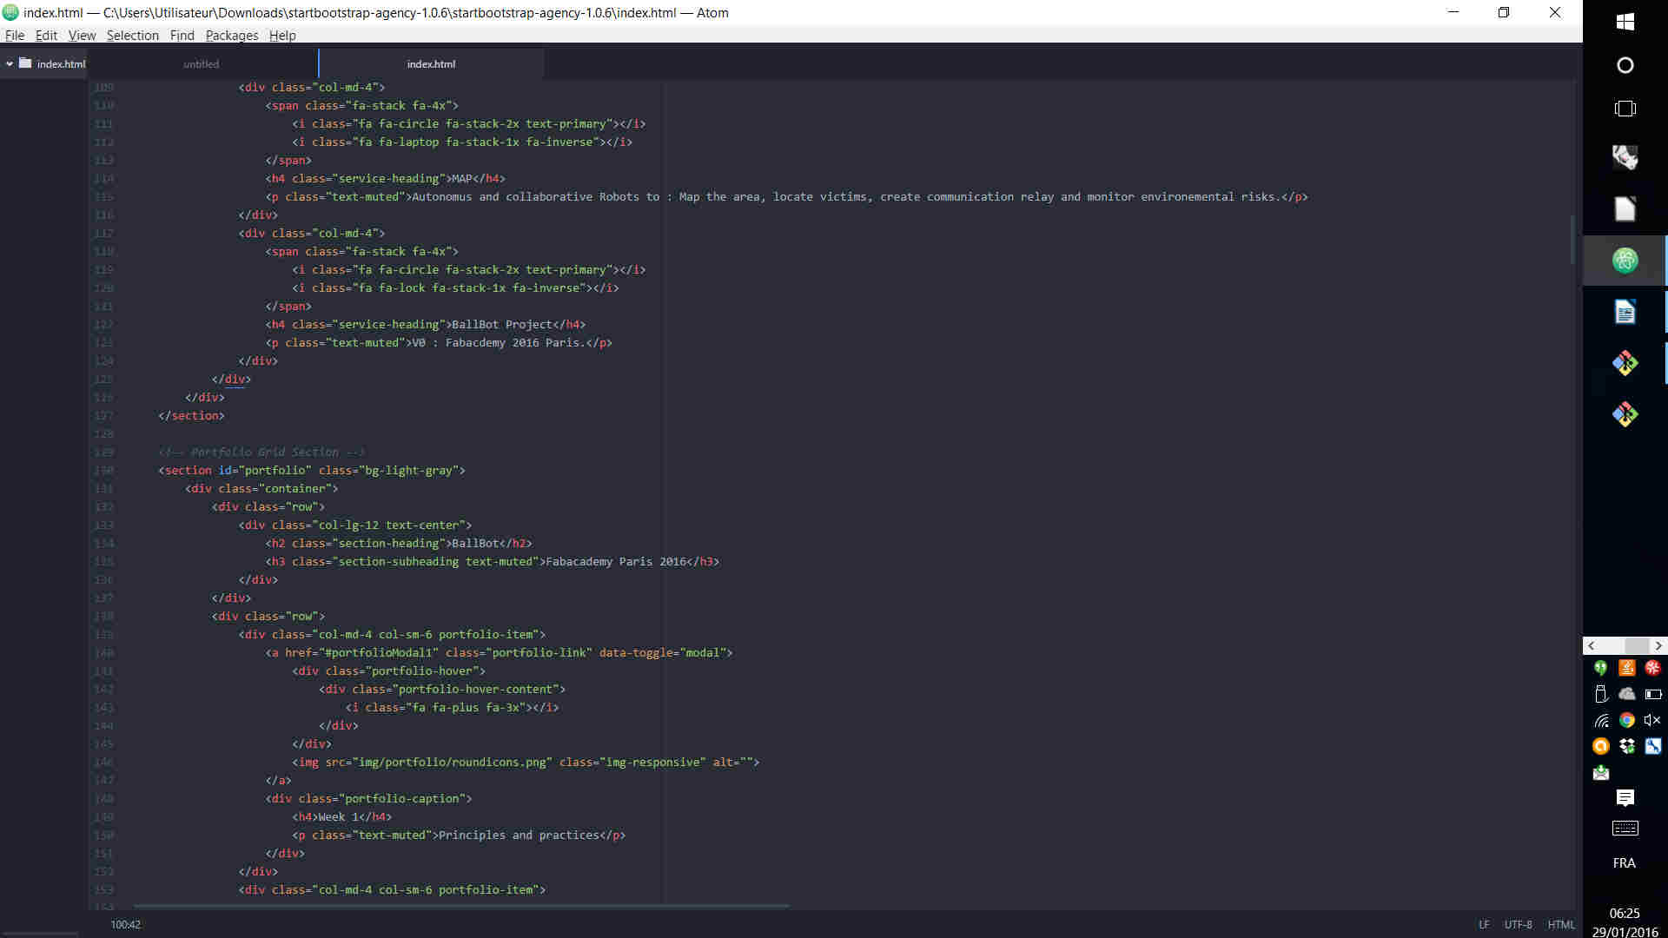Click the 100:42 cursor position indicator
This screenshot has height=938, width=1668.
tap(125, 924)
